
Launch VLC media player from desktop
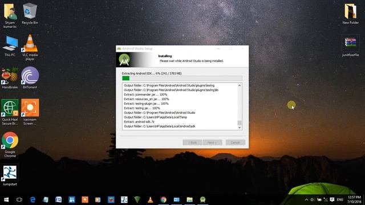tap(30, 47)
